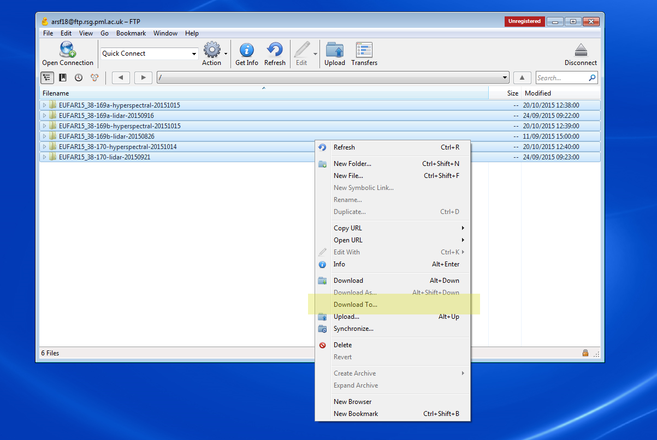This screenshot has height=440, width=657.
Task: Switch to the browser outline view icon
Action: pyautogui.click(x=47, y=78)
